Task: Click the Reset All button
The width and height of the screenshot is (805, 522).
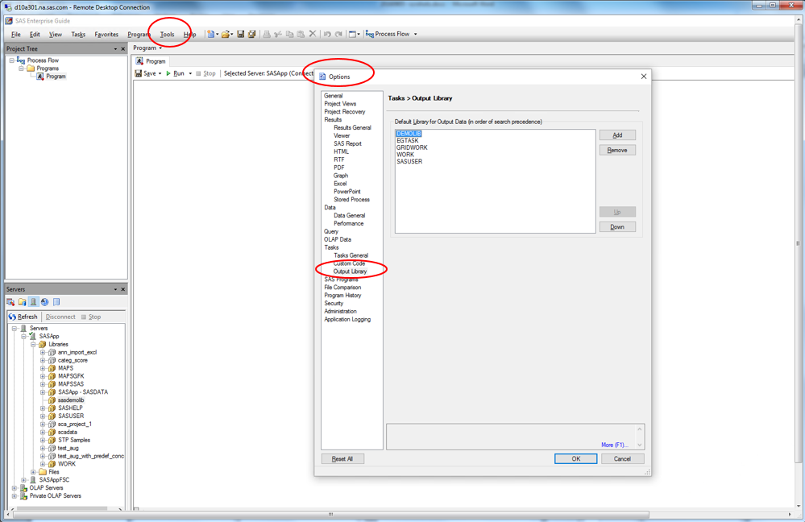Action: [x=342, y=459]
